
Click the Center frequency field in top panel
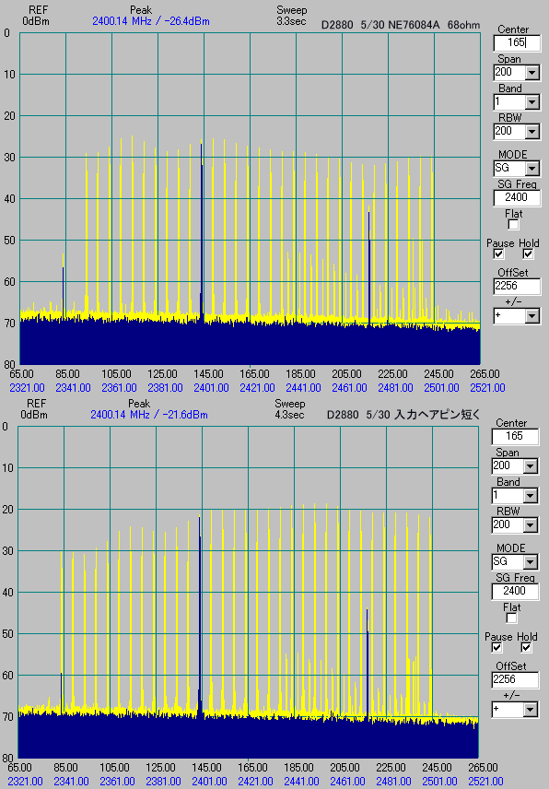pos(517,43)
